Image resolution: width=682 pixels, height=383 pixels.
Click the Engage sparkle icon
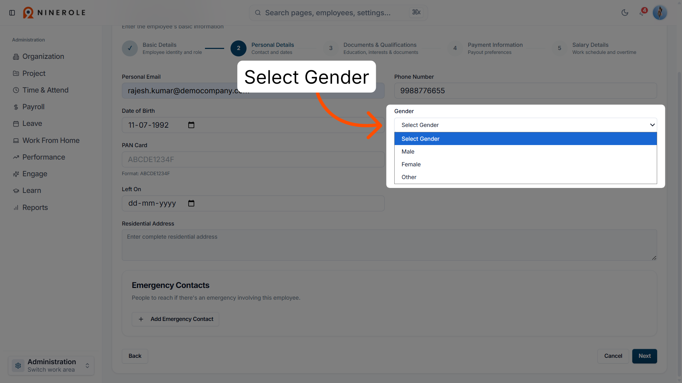coord(16,174)
